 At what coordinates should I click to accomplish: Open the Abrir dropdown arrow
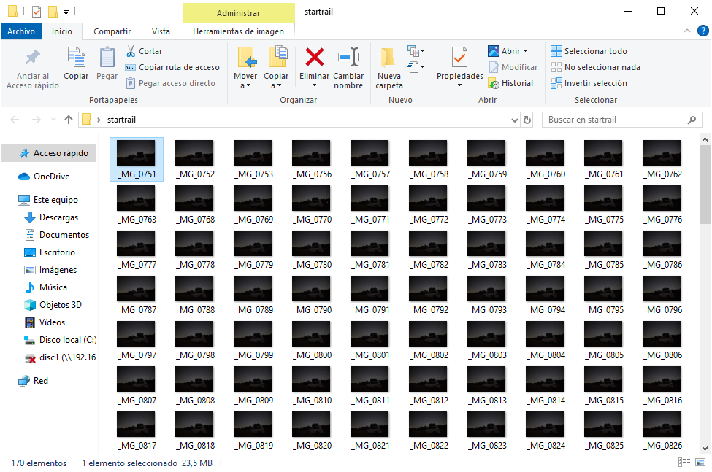tap(525, 51)
